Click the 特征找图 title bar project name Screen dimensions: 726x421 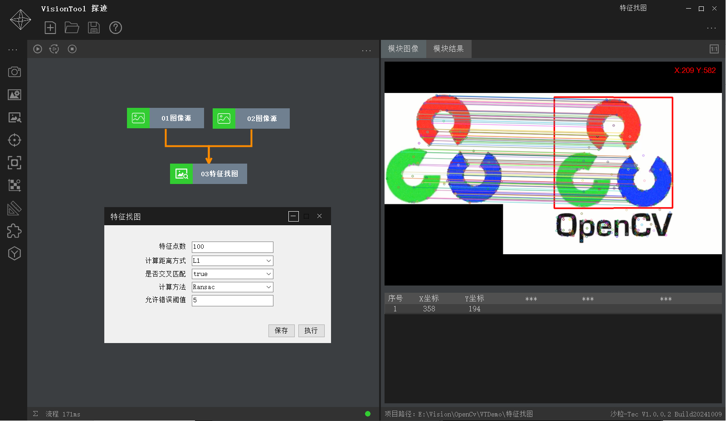click(x=633, y=8)
